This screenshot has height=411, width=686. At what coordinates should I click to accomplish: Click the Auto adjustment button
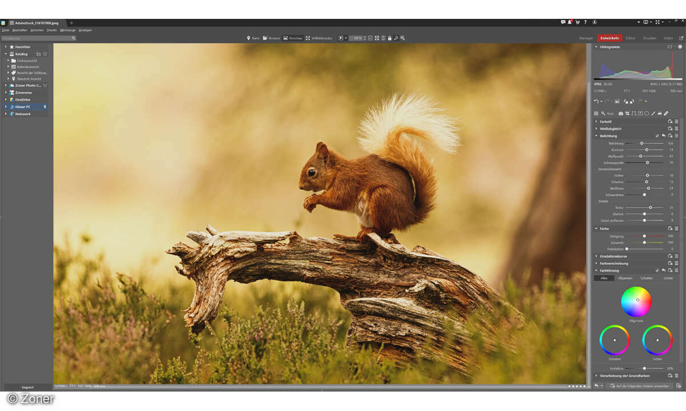point(611,114)
